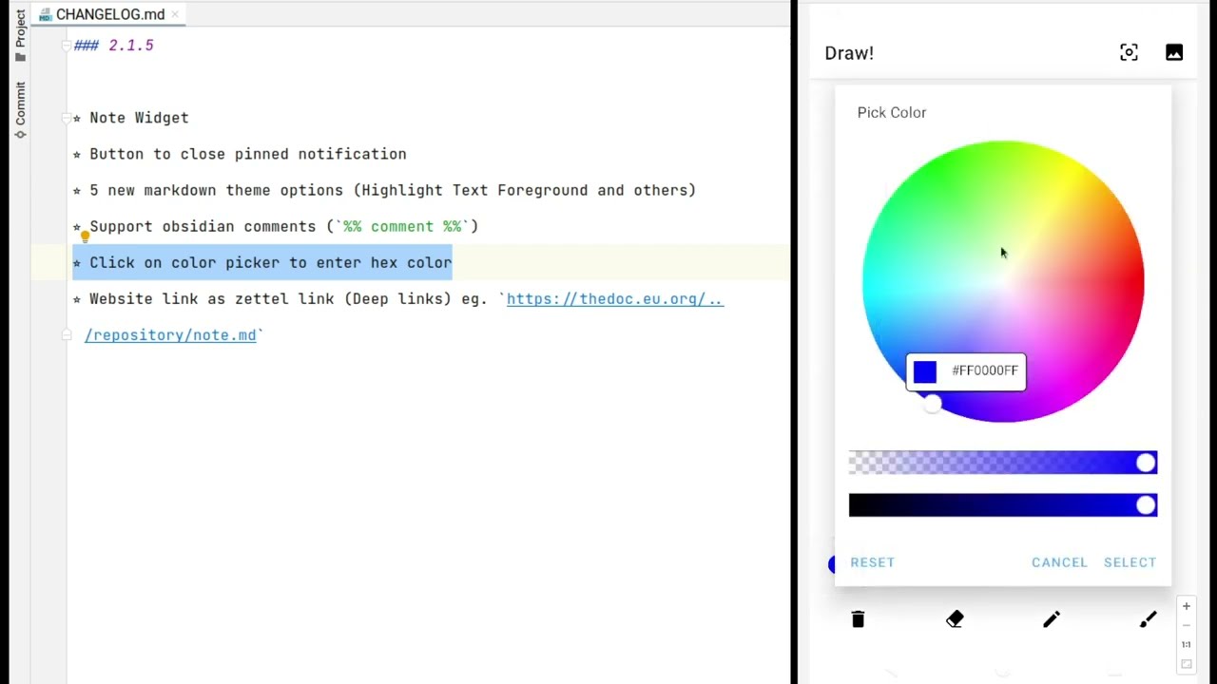Select the pencil tool

click(1052, 619)
